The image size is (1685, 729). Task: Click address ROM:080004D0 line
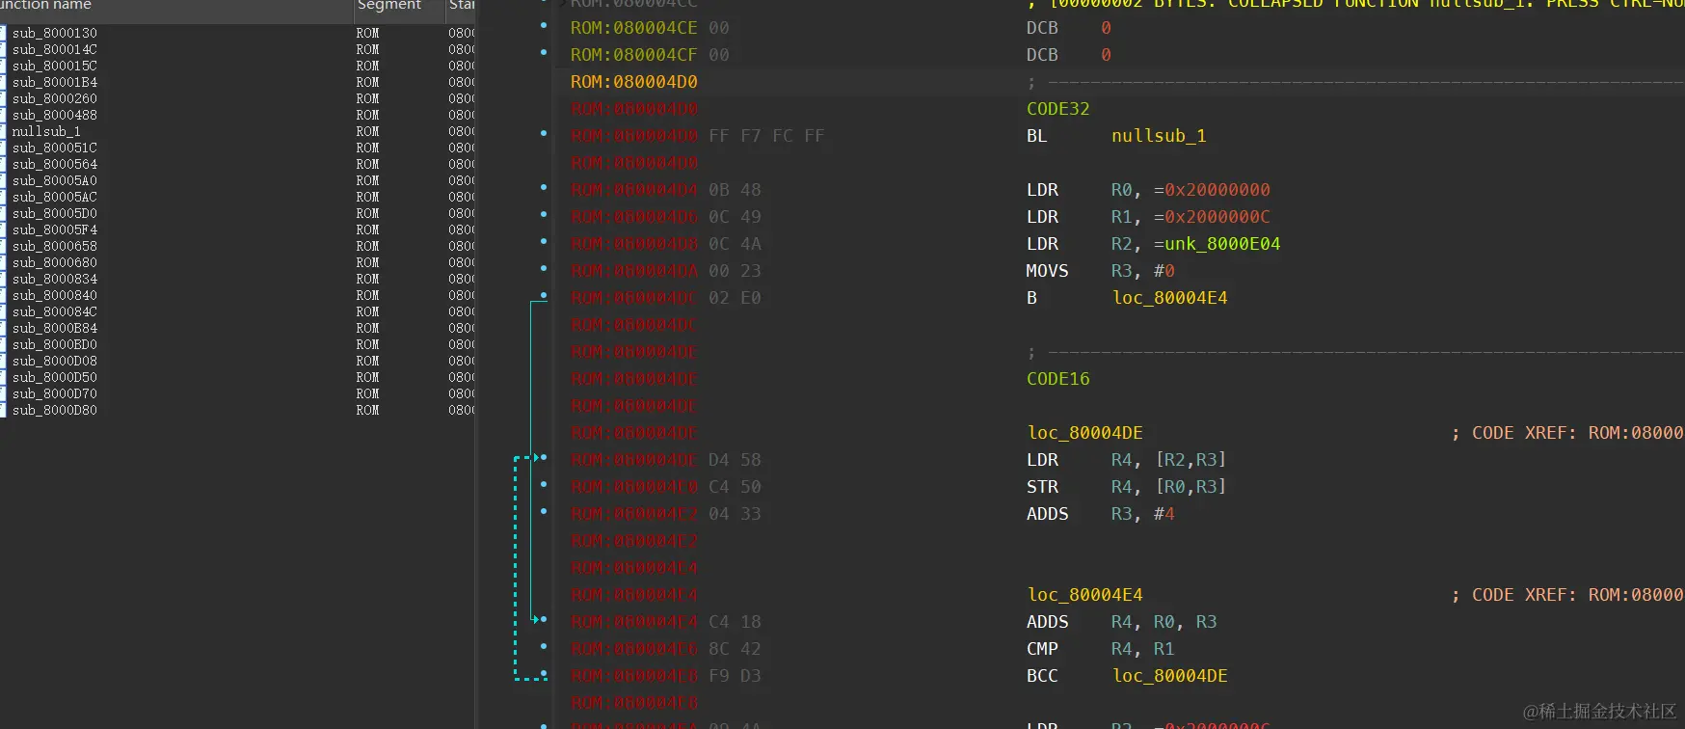[x=633, y=82]
